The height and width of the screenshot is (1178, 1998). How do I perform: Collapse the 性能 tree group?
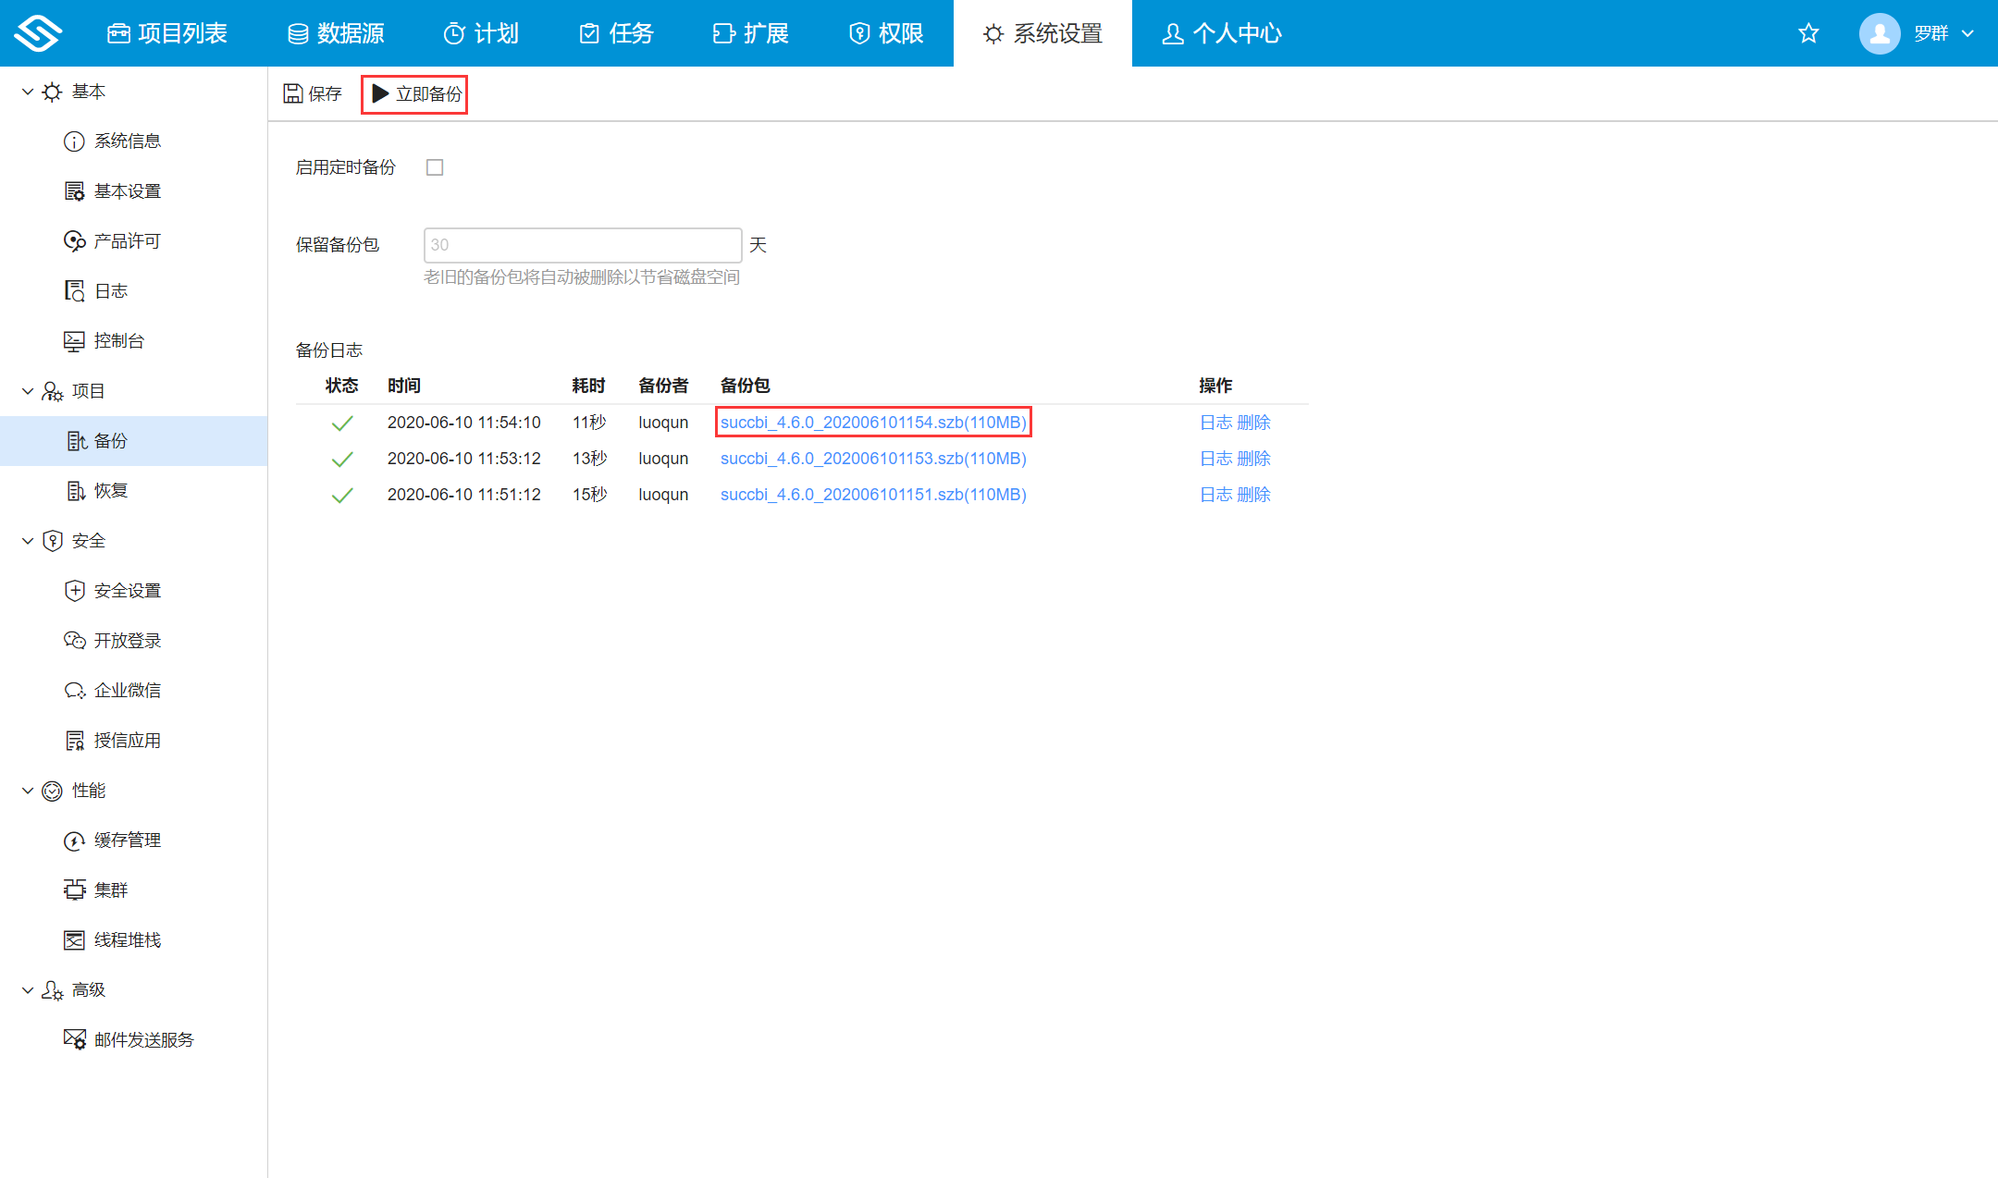pos(28,791)
